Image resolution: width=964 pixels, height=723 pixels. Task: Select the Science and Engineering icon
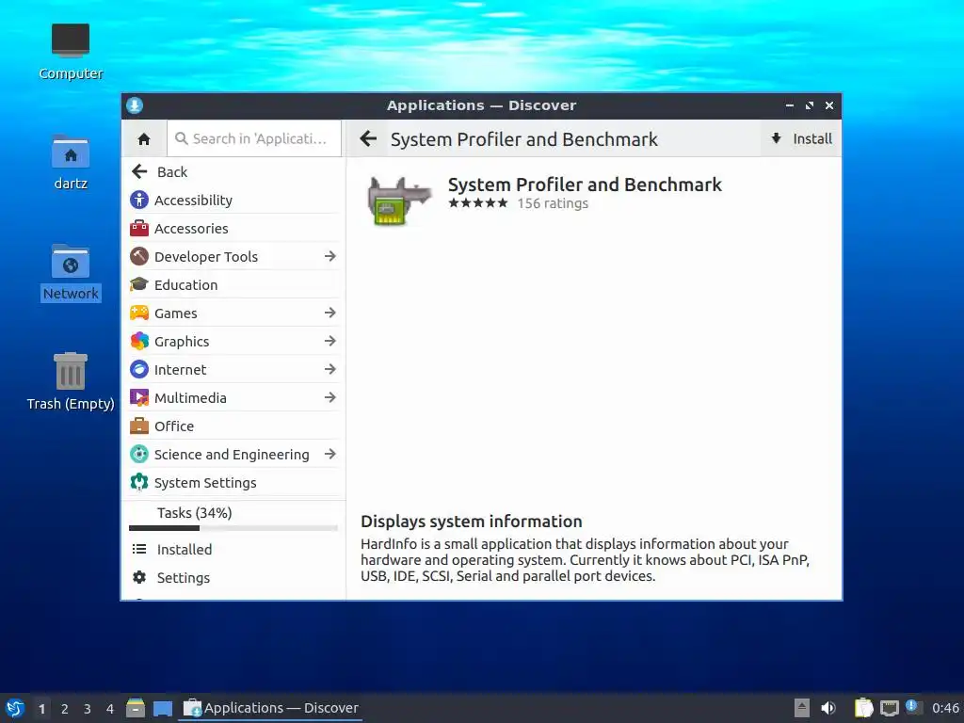click(x=139, y=455)
